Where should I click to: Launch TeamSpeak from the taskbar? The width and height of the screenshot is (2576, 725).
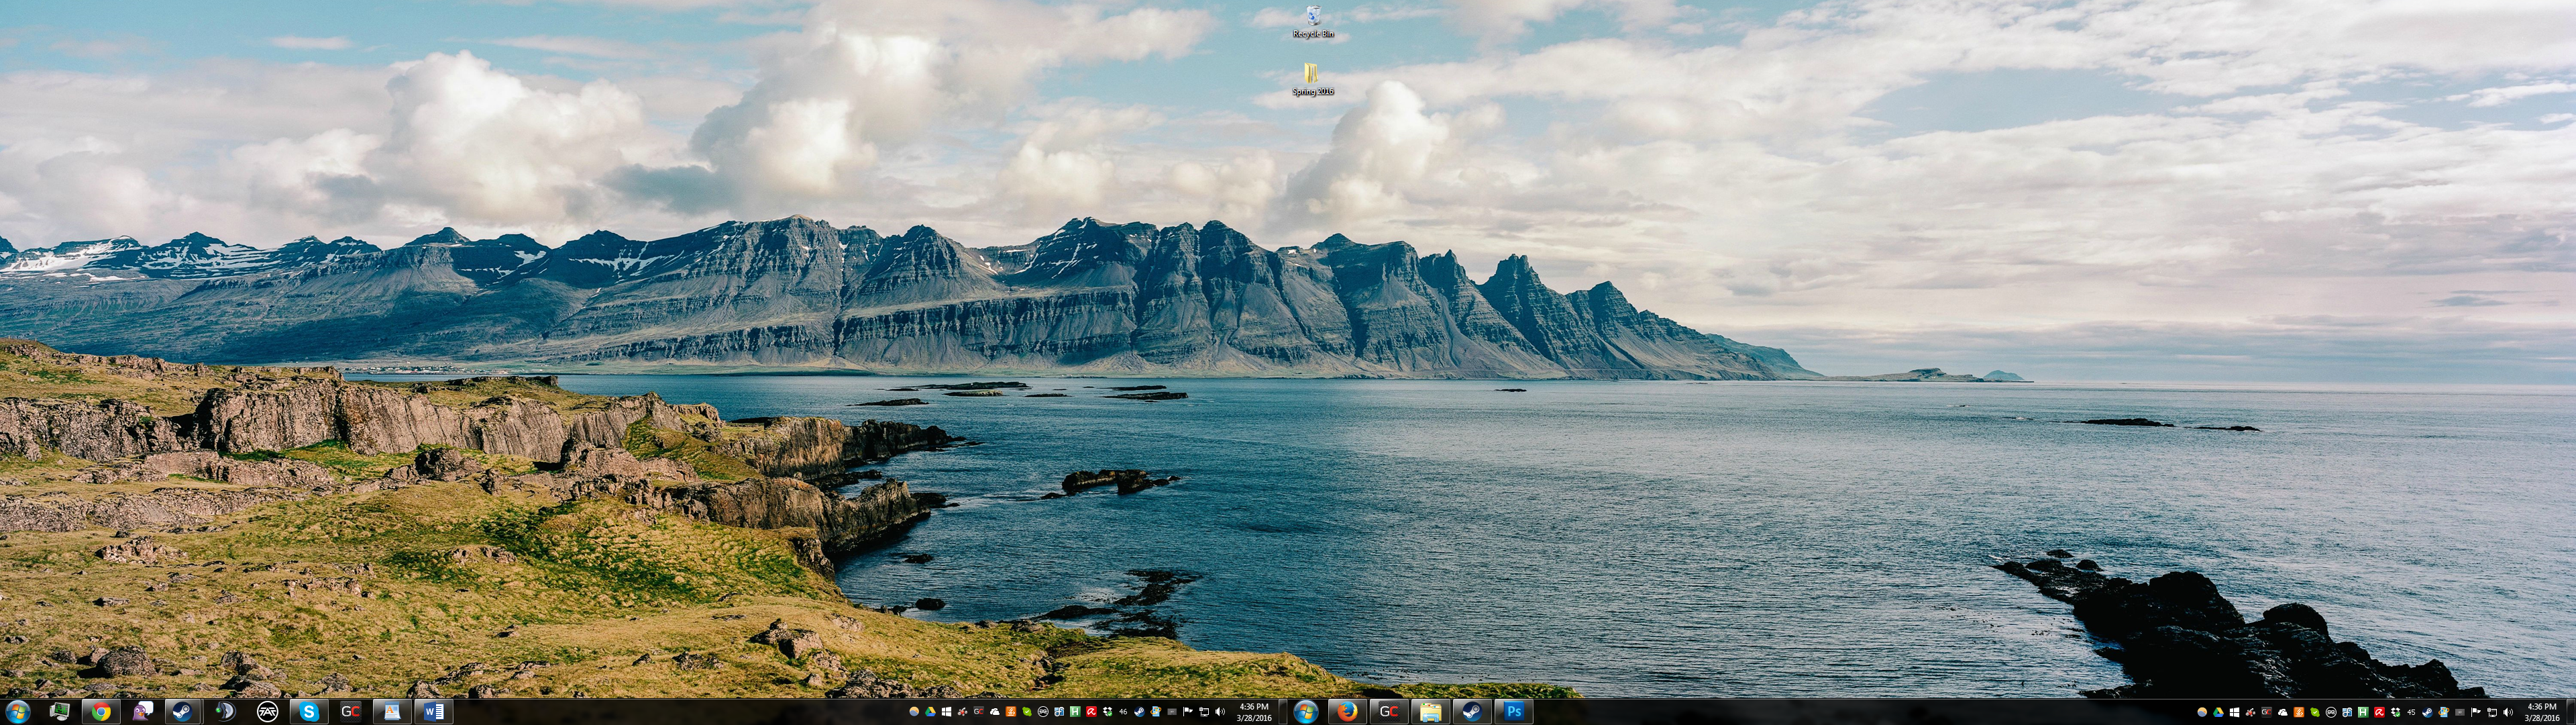[x=225, y=712]
